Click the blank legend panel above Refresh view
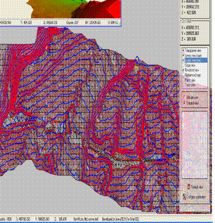 pos(194,145)
